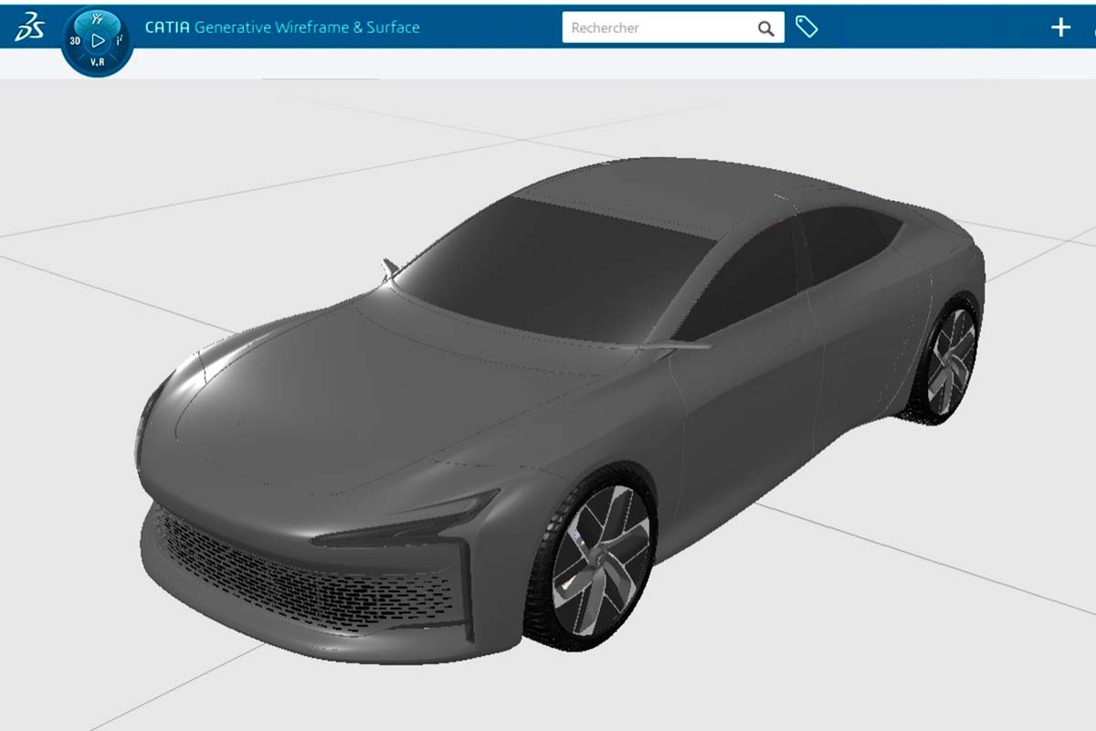Screen dimensions: 1096x731
Task: Open the compass top social quadrant
Action: (98, 19)
